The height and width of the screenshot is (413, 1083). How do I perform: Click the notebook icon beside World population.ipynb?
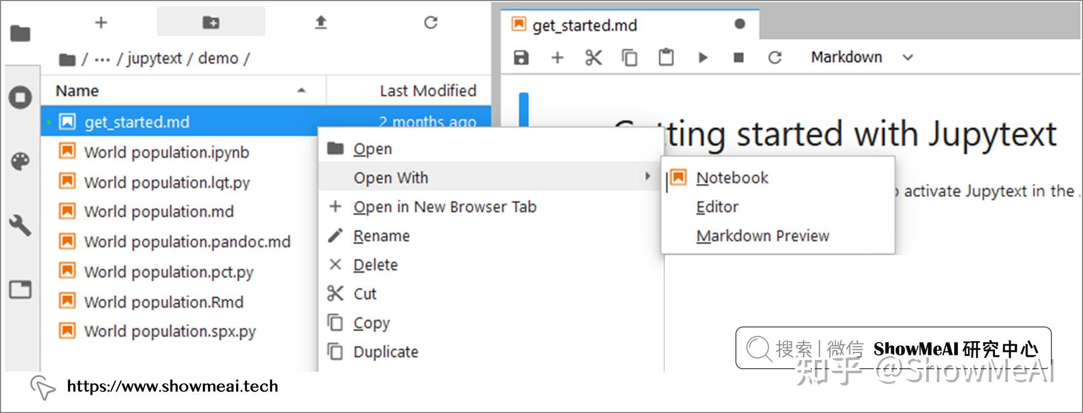pos(67,151)
